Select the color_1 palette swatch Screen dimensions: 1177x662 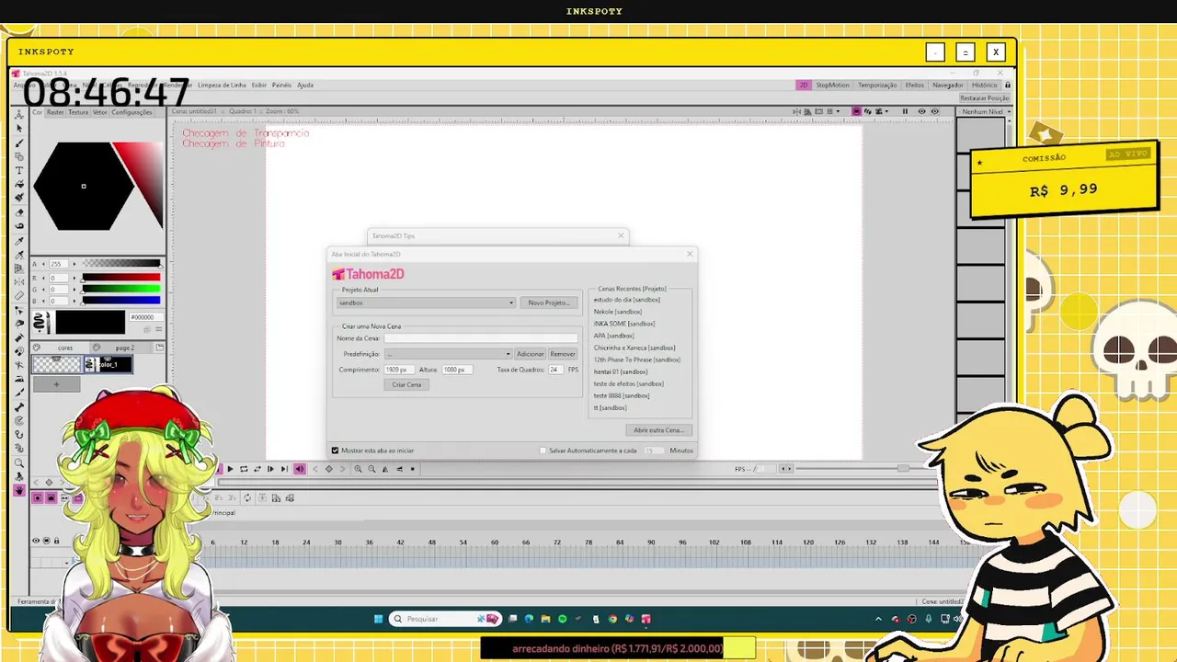tap(108, 364)
